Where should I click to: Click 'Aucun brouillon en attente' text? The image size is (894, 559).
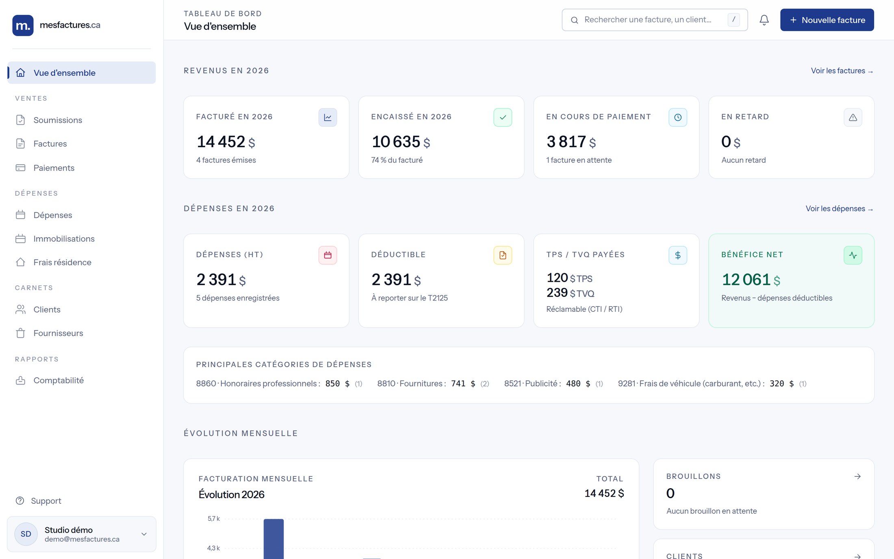point(712,511)
